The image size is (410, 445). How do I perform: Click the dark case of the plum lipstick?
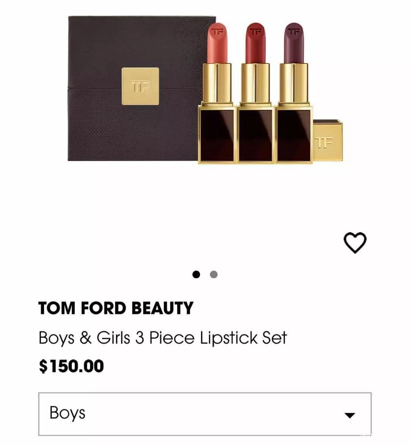(294, 135)
